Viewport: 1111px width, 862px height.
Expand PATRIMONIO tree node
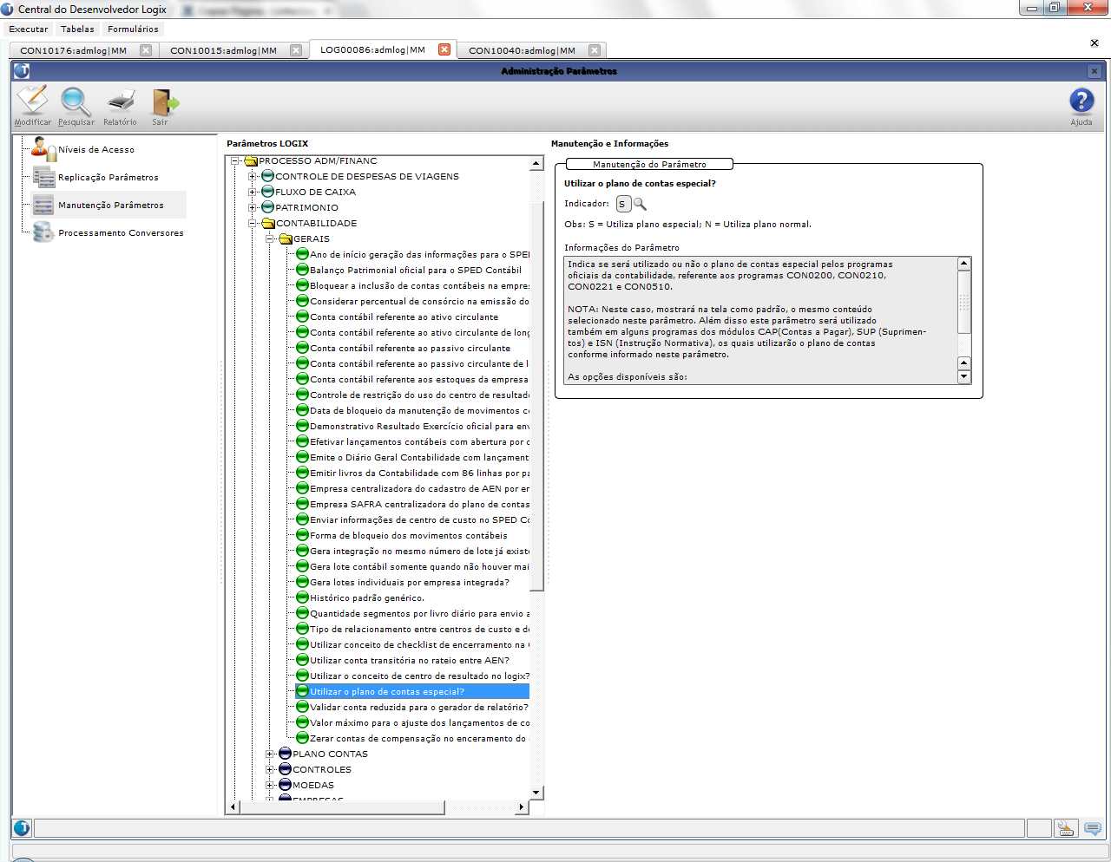[253, 208]
